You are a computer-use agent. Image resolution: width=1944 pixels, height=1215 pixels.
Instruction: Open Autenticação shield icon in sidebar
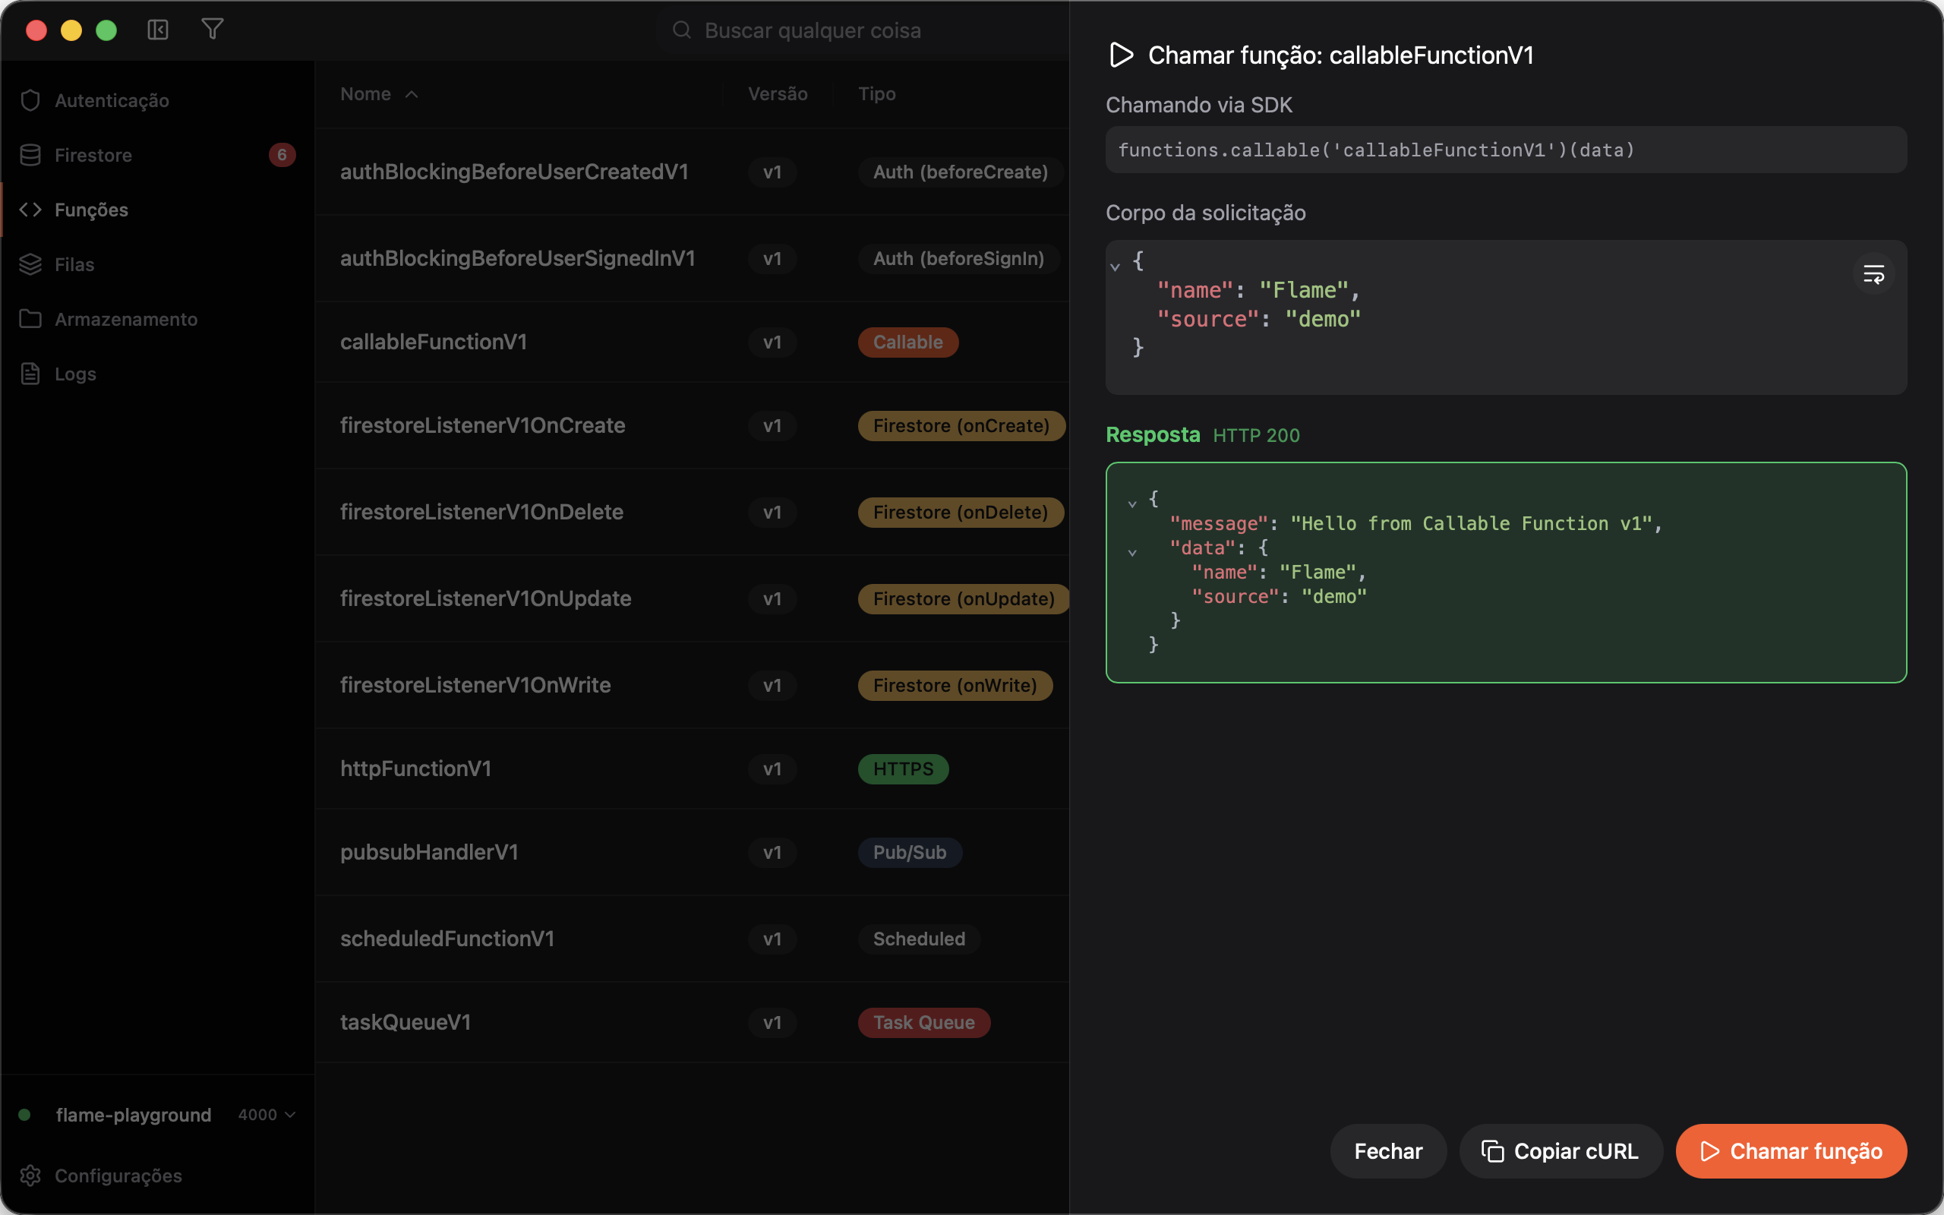click(x=30, y=100)
